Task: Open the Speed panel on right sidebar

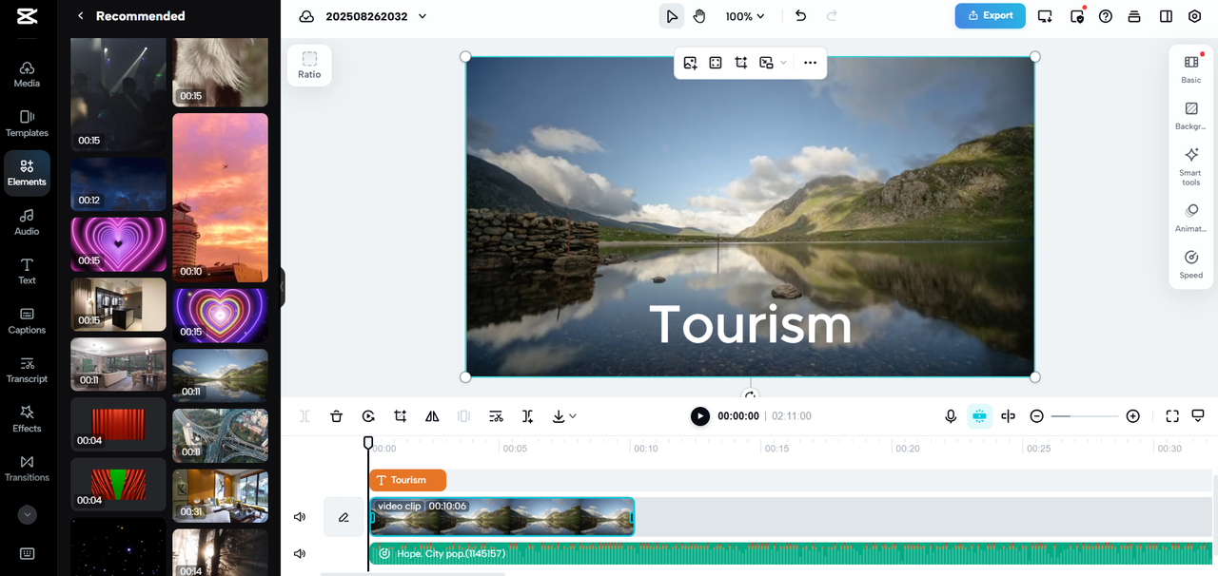Action: [x=1190, y=262]
